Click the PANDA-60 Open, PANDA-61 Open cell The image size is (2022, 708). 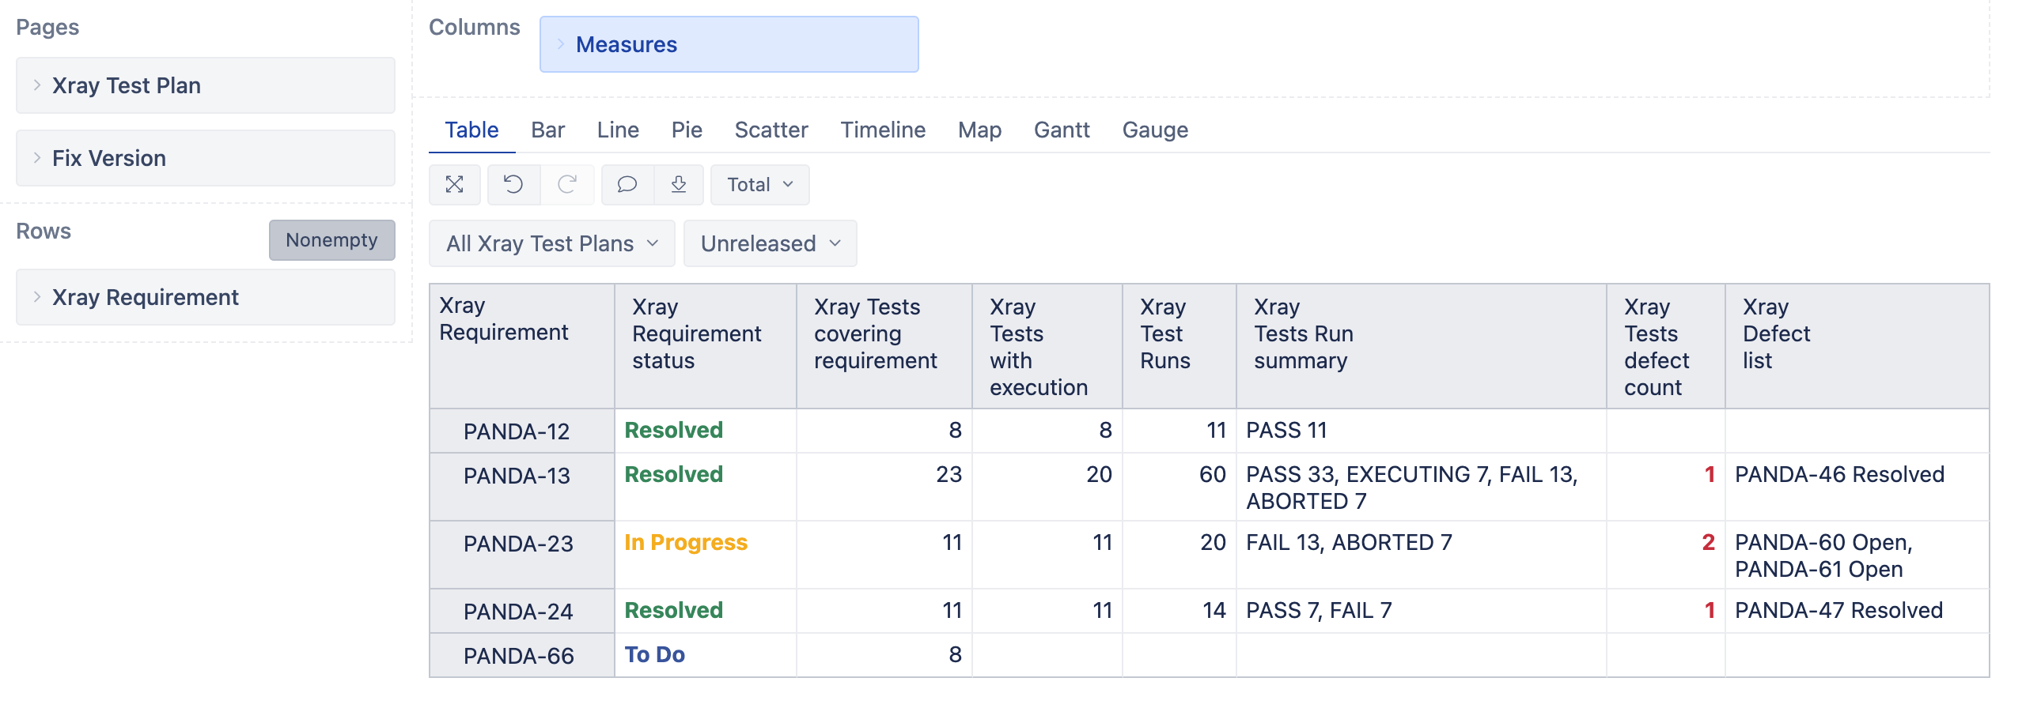(1857, 555)
